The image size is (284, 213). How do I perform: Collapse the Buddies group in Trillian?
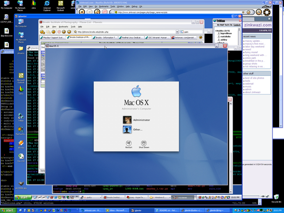point(216,31)
